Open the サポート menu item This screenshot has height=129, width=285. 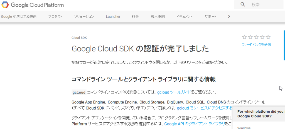coord(210,17)
